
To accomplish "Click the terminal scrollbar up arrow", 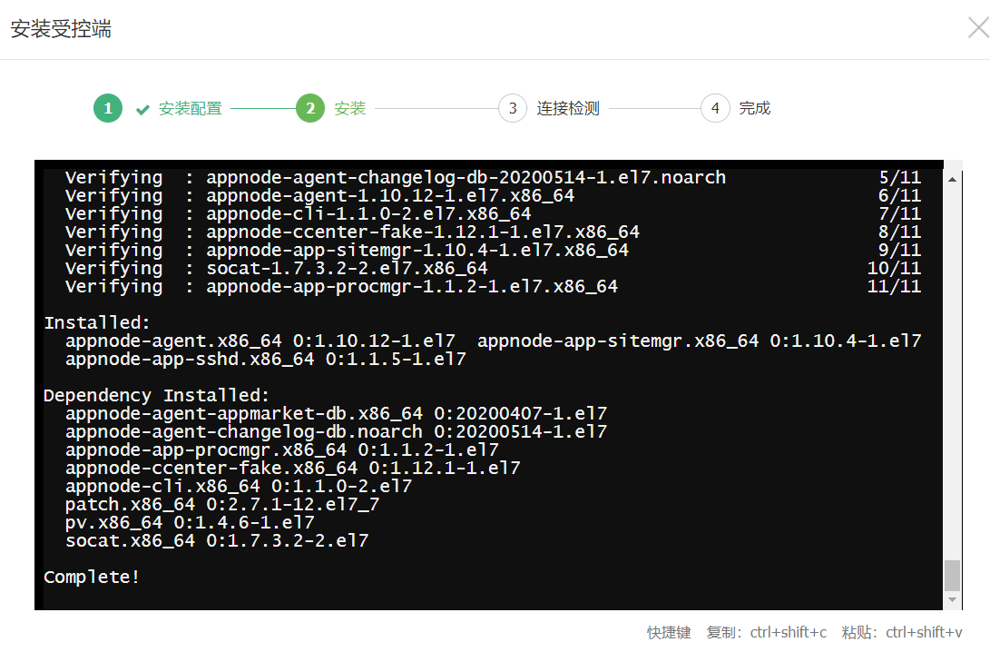I will point(952,179).
